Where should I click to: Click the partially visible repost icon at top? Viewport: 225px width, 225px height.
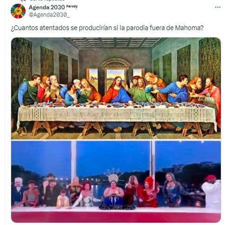point(23,0)
